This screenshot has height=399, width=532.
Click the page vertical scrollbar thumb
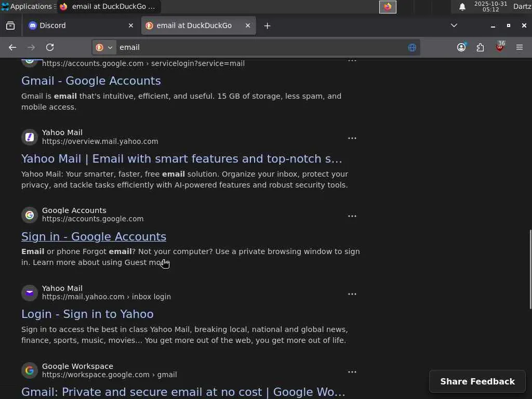pos(530,269)
